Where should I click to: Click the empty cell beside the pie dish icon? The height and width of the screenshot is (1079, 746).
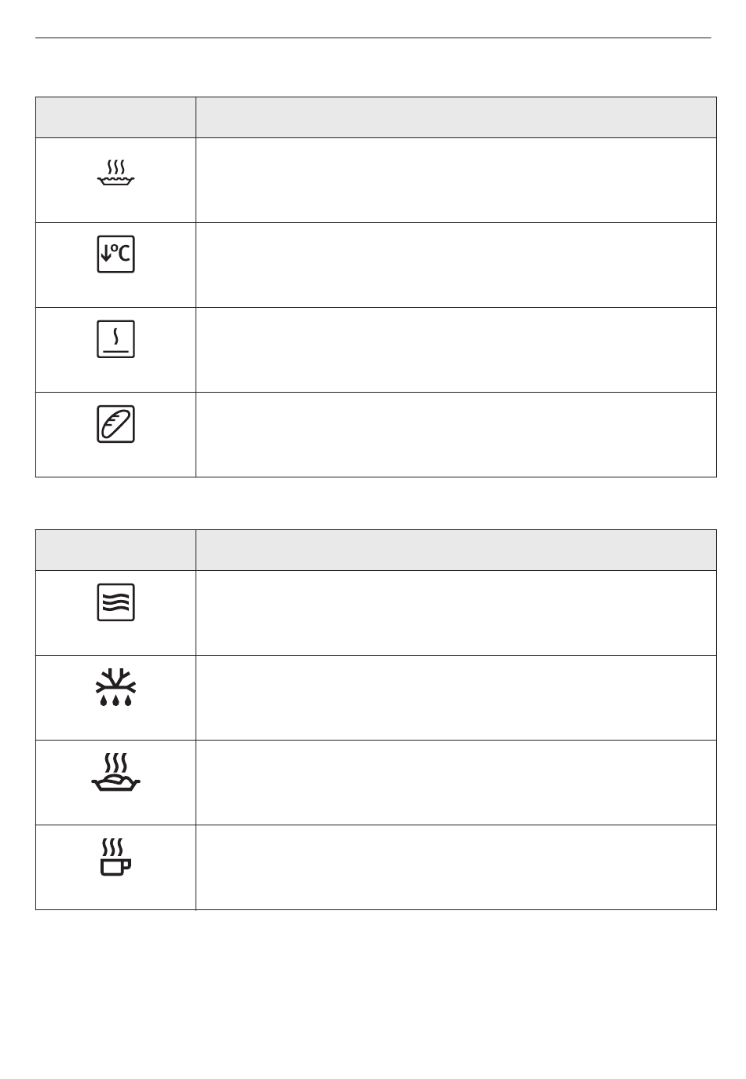(456, 181)
